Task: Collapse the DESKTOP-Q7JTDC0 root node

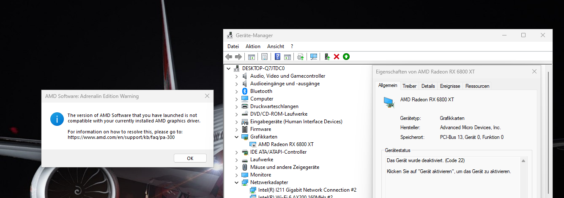Action: pyautogui.click(x=229, y=68)
